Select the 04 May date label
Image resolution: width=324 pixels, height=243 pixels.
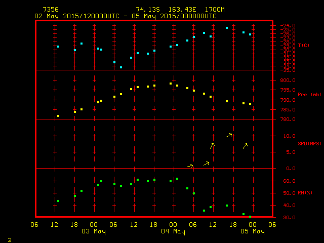(173, 231)
